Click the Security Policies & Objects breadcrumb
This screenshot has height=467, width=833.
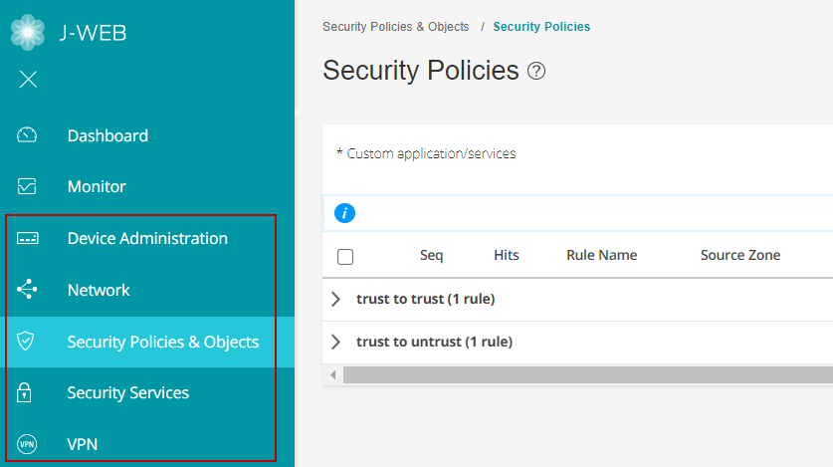(395, 27)
